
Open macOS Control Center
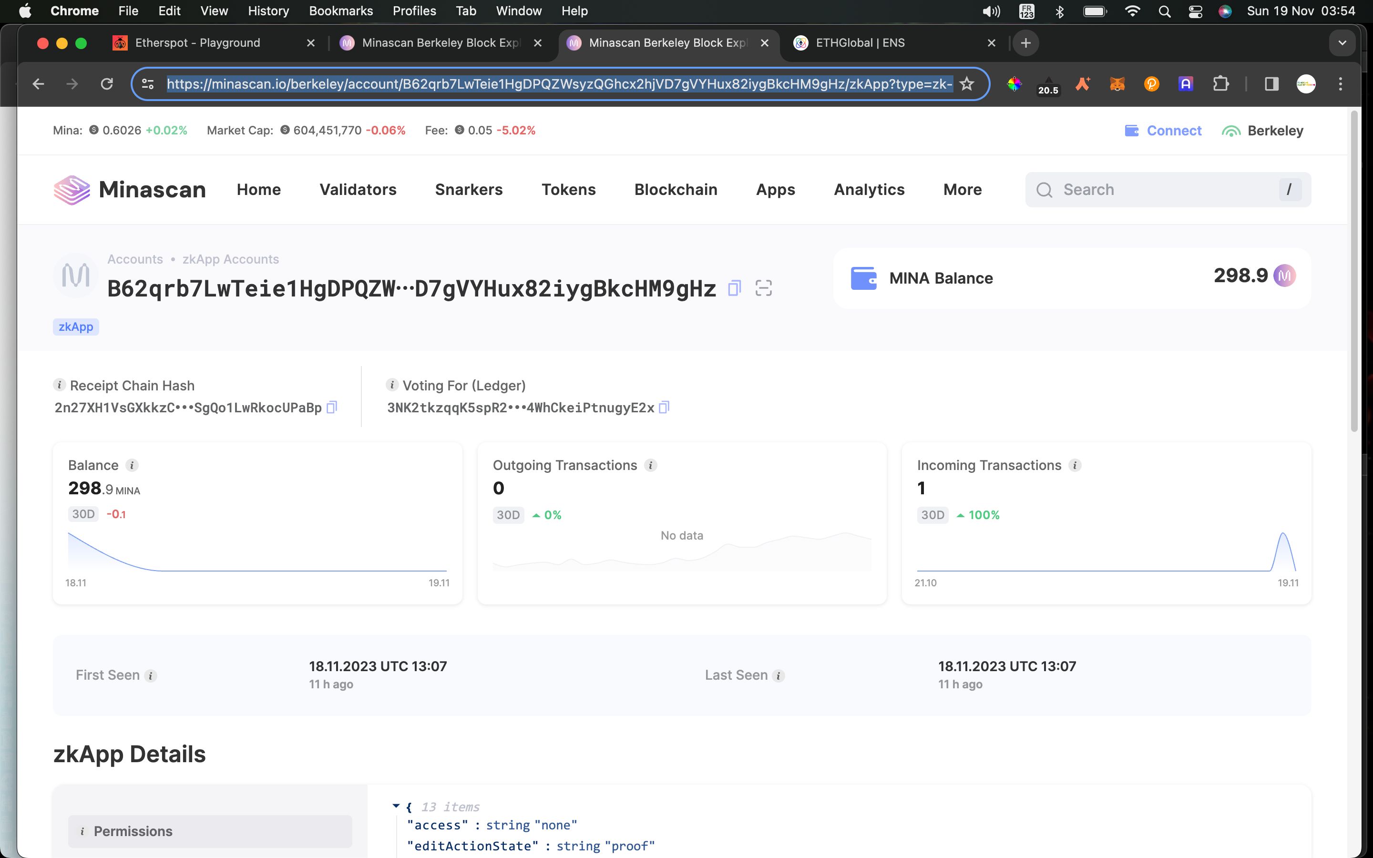pos(1196,11)
